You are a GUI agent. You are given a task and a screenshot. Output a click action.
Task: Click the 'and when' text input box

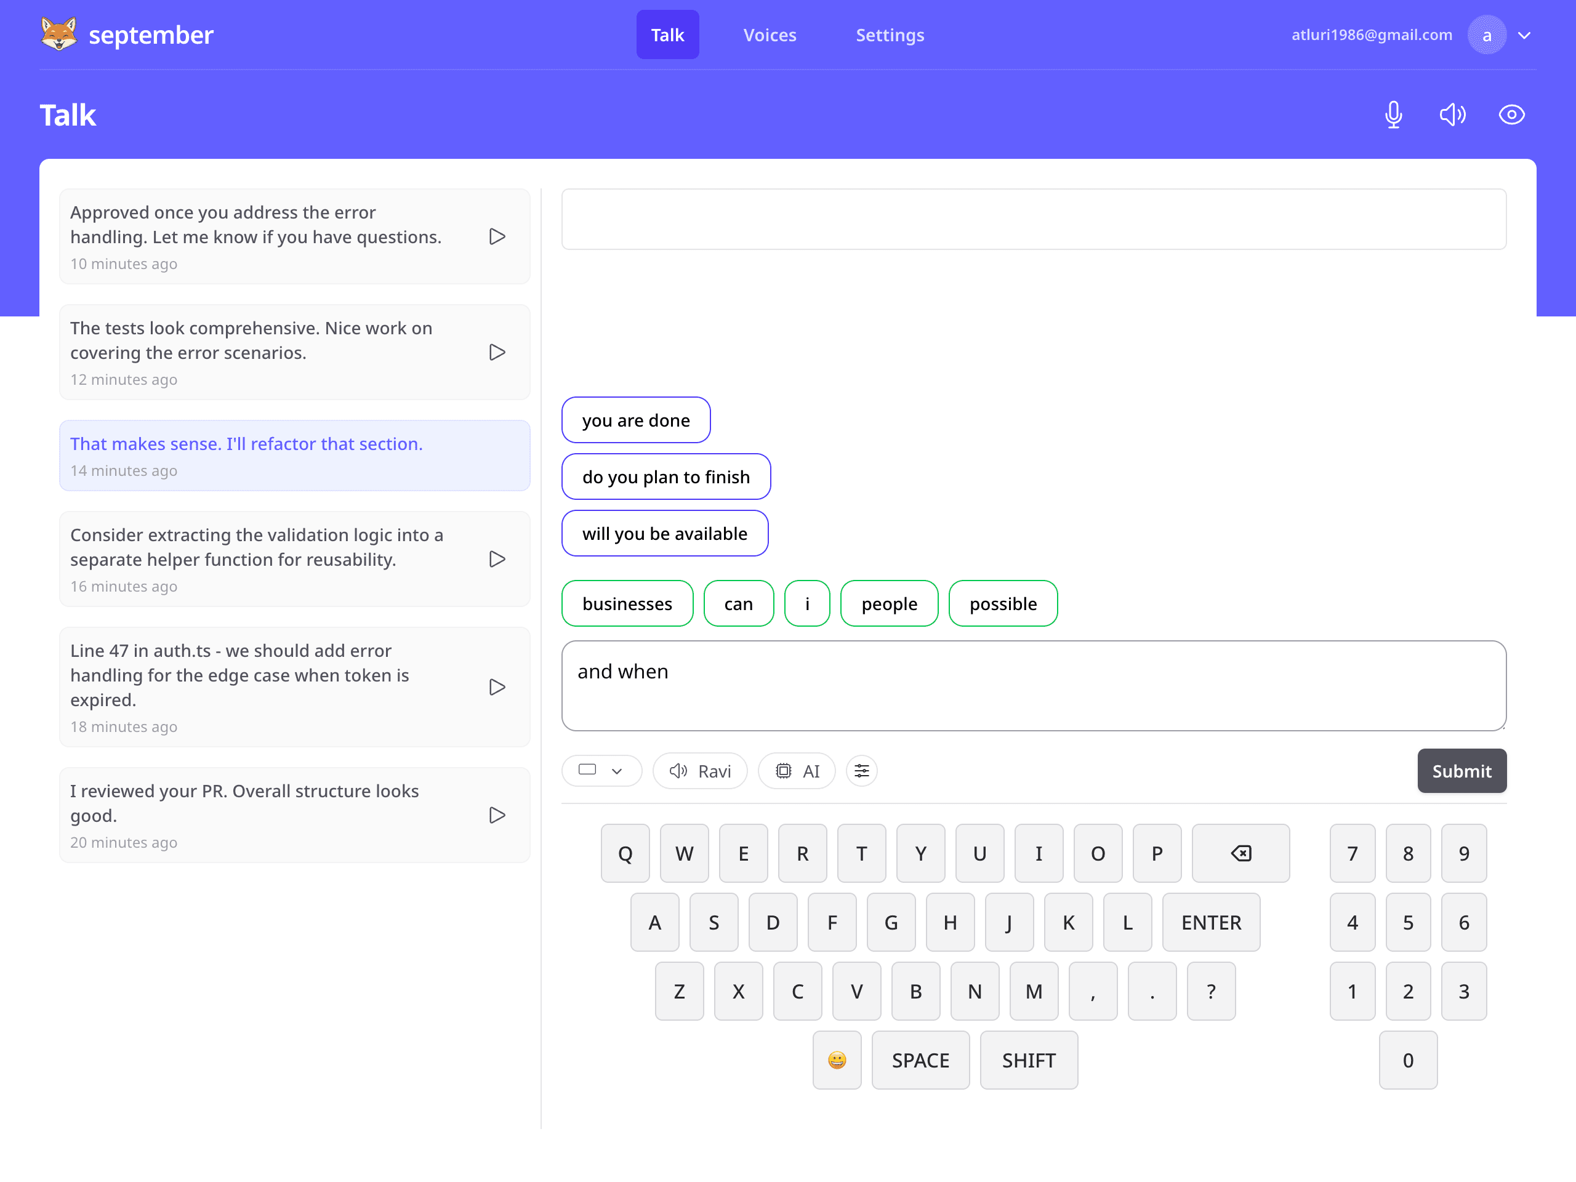click(1033, 685)
